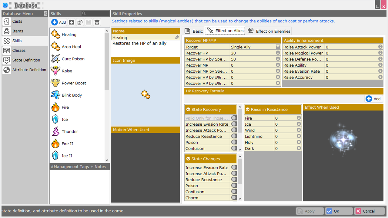
Task: Open the Target dropdown for Single Ally
Action: (x=278, y=47)
